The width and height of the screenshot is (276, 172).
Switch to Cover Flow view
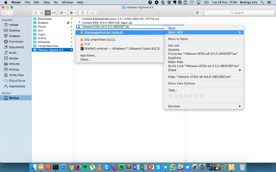[x=54, y=13]
